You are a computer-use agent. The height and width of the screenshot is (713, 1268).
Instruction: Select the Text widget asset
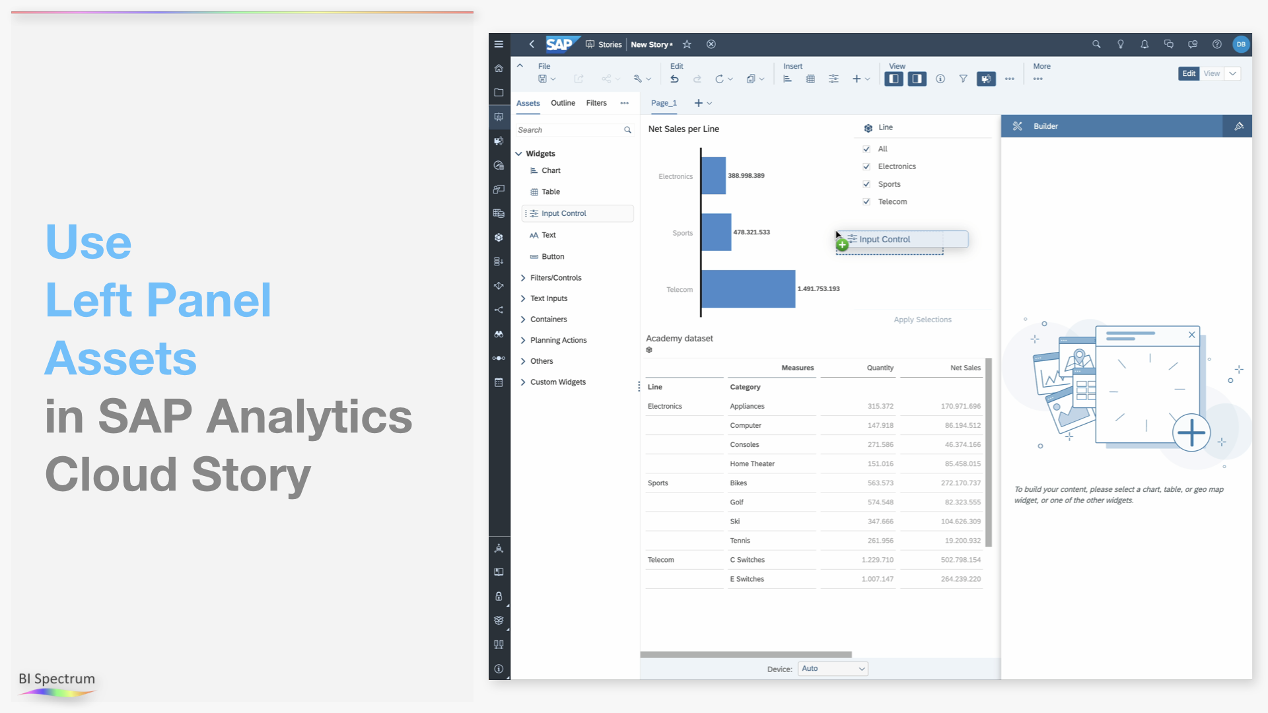pyautogui.click(x=549, y=235)
